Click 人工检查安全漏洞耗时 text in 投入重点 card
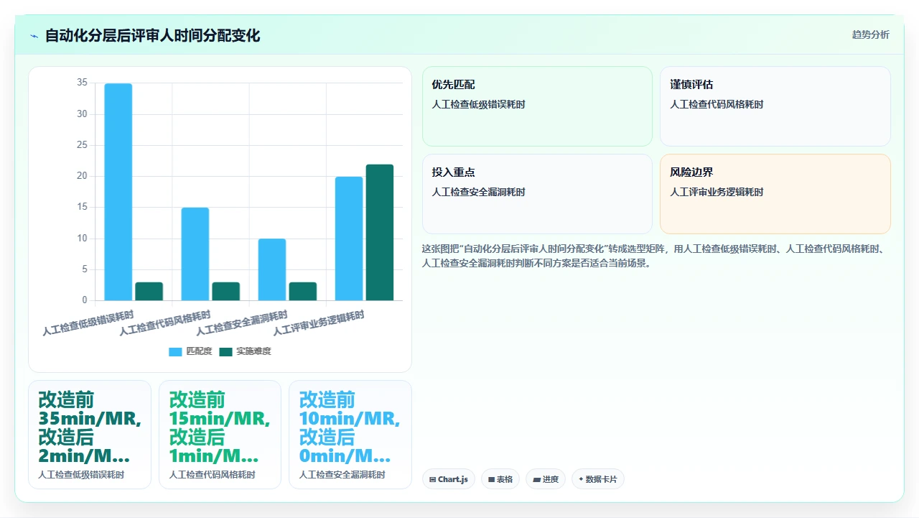The width and height of the screenshot is (919, 518). click(478, 192)
